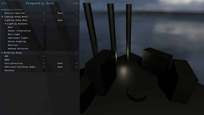Select next Post-processing option
The width and height of the screenshot is (204, 115).
pyautogui.click(x=77, y=63)
